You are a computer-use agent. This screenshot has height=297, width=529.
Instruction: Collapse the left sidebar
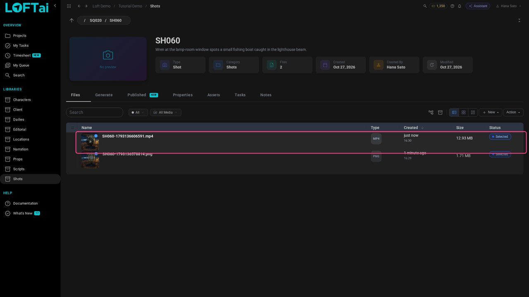coord(55,6)
